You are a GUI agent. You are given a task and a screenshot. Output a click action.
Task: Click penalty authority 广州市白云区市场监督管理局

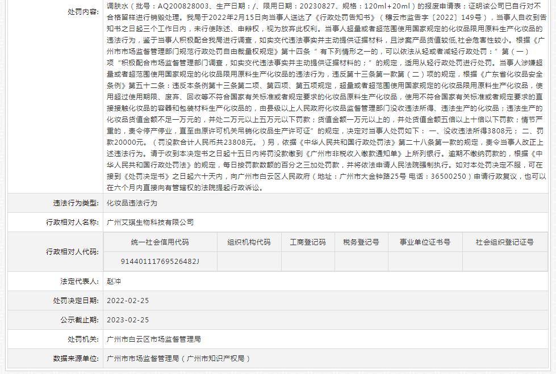pyautogui.click(x=154, y=339)
